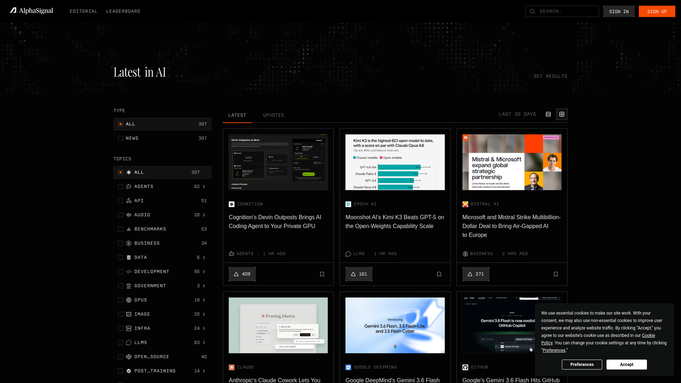
Task: Check the BENCHMARKS topic checkbox
Action: (121, 229)
